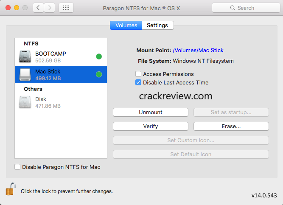The width and height of the screenshot is (283, 205).
Task: Uncheck Disable Last Access Time
Action: (x=138, y=82)
